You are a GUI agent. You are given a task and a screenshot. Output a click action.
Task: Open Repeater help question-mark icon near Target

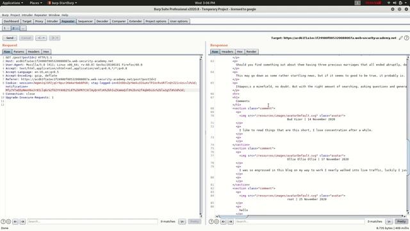(x=406, y=38)
